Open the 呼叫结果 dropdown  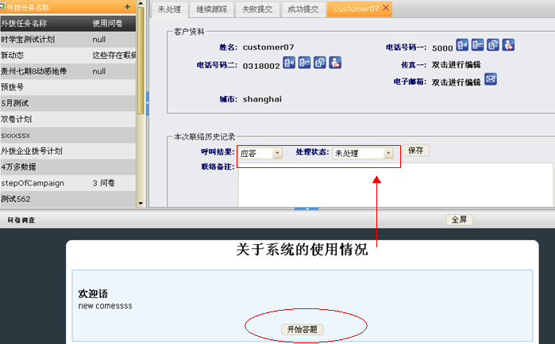click(276, 153)
